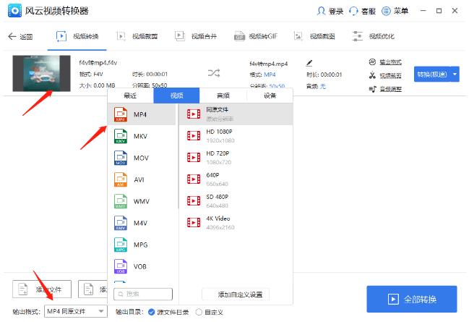This screenshot has width=469, height=322.
Task: Select 4K Video preset
Action: tap(236, 223)
